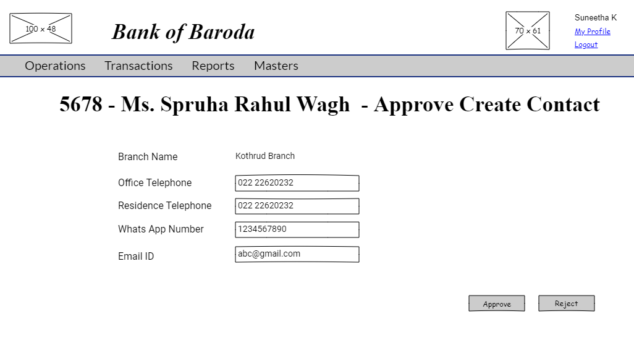Viewport: 634px width, 337px height.
Task: Click the 100 × 48 logo placeholder
Action: (41, 28)
